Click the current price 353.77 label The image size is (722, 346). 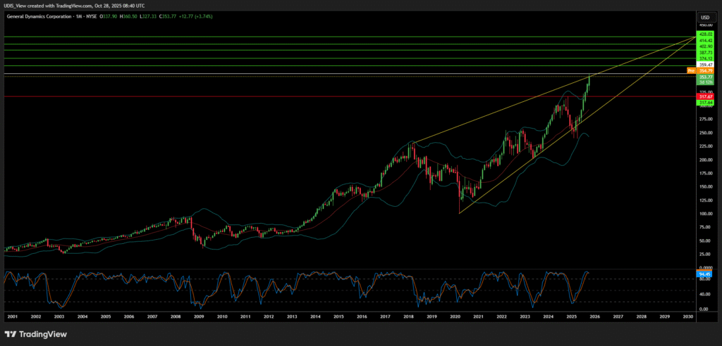coord(706,77)
